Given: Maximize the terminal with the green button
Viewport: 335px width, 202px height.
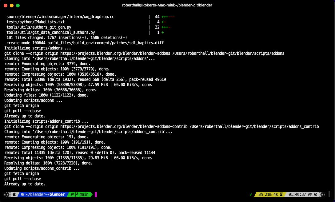Looking at the screenshot, I should [18, 5].
